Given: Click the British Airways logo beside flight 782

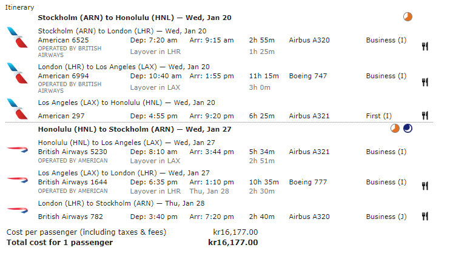Looking at the screenshot, I should (16, 209).
